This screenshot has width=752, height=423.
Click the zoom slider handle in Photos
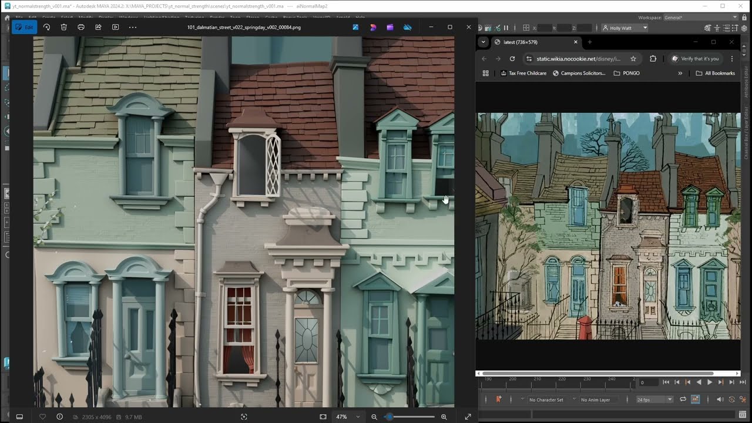[x=388, y=417]
